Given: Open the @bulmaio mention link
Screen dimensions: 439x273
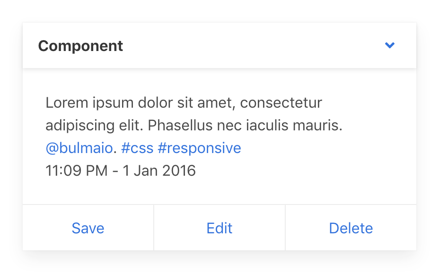Looking at the screenshot, I should coord(79,148).
